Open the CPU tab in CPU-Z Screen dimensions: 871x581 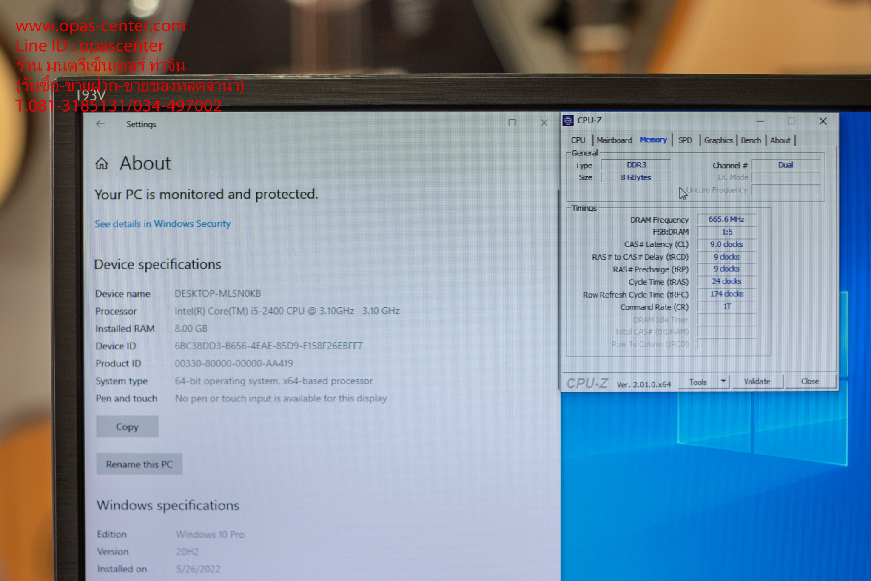click(578, 140)
